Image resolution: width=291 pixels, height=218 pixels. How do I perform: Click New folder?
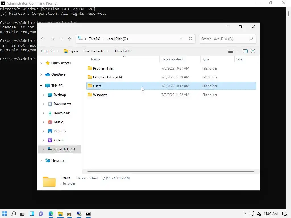coord(123,51)
